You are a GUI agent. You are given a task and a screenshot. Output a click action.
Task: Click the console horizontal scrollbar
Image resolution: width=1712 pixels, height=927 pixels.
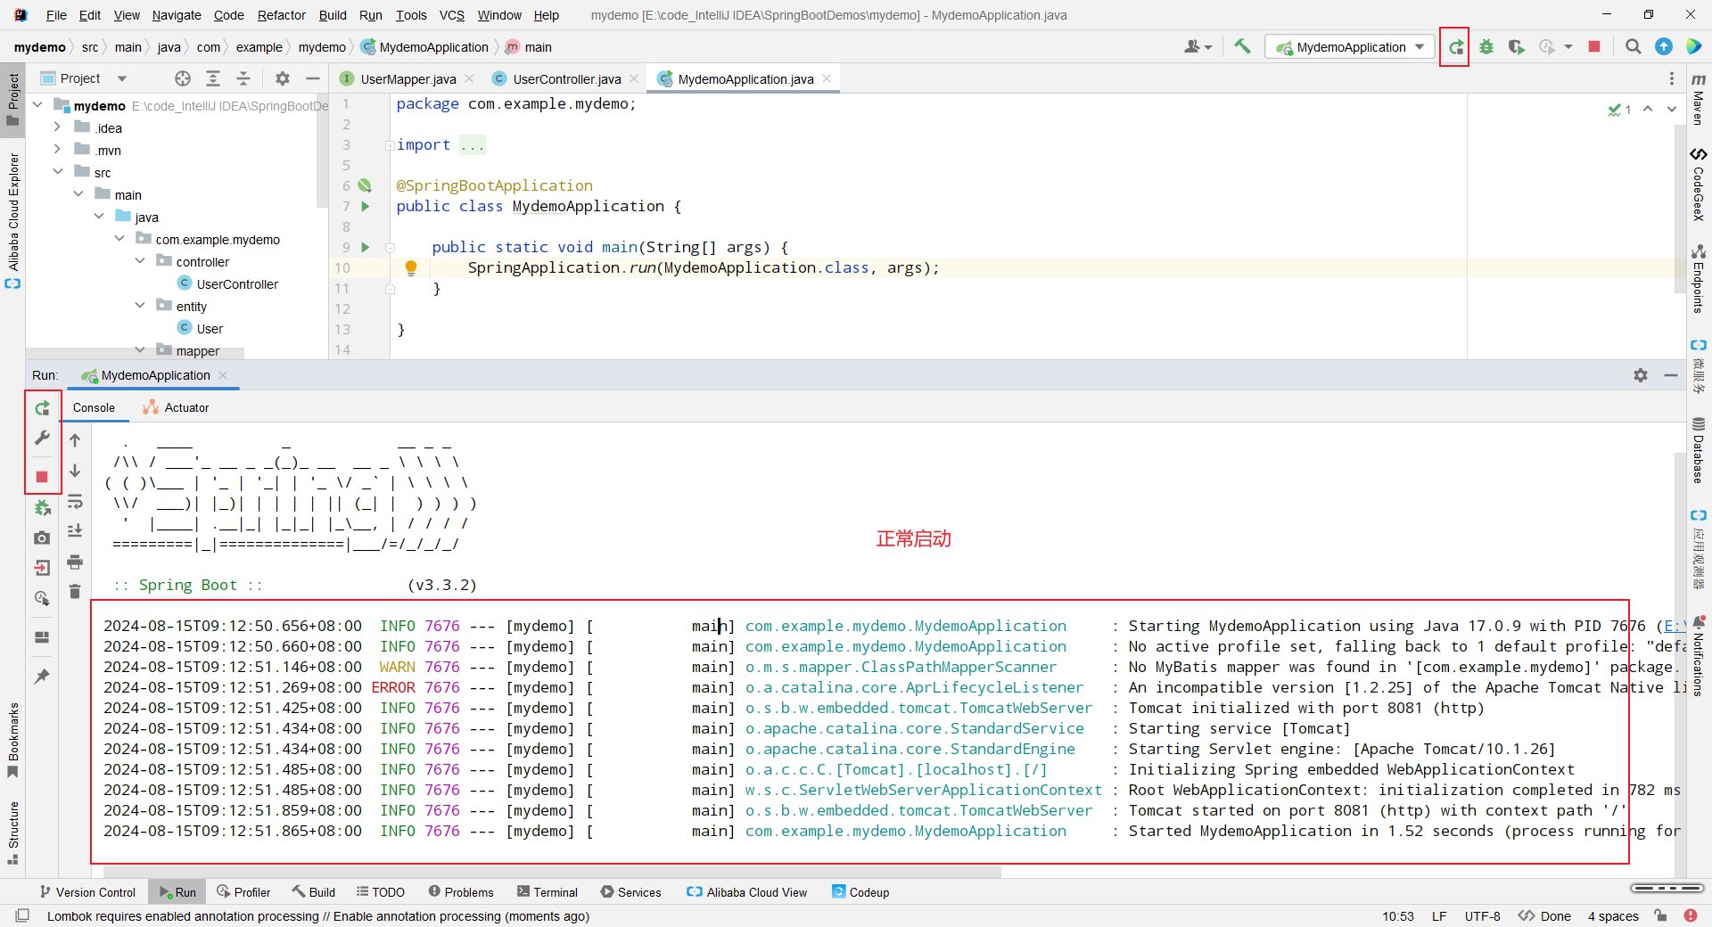click(553, 872)
